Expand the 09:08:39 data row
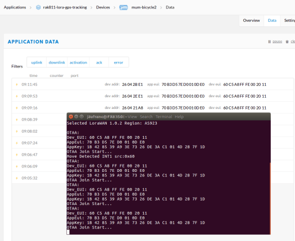Image resolution: width=295 pixels, height=241 pixels. click(39, 119)
